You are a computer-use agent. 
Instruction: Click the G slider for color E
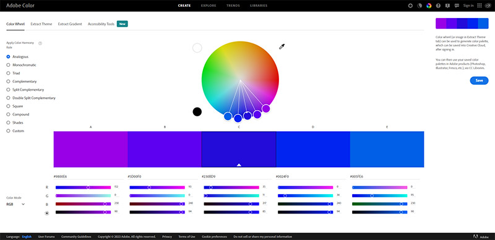click(x=379, y=196)
